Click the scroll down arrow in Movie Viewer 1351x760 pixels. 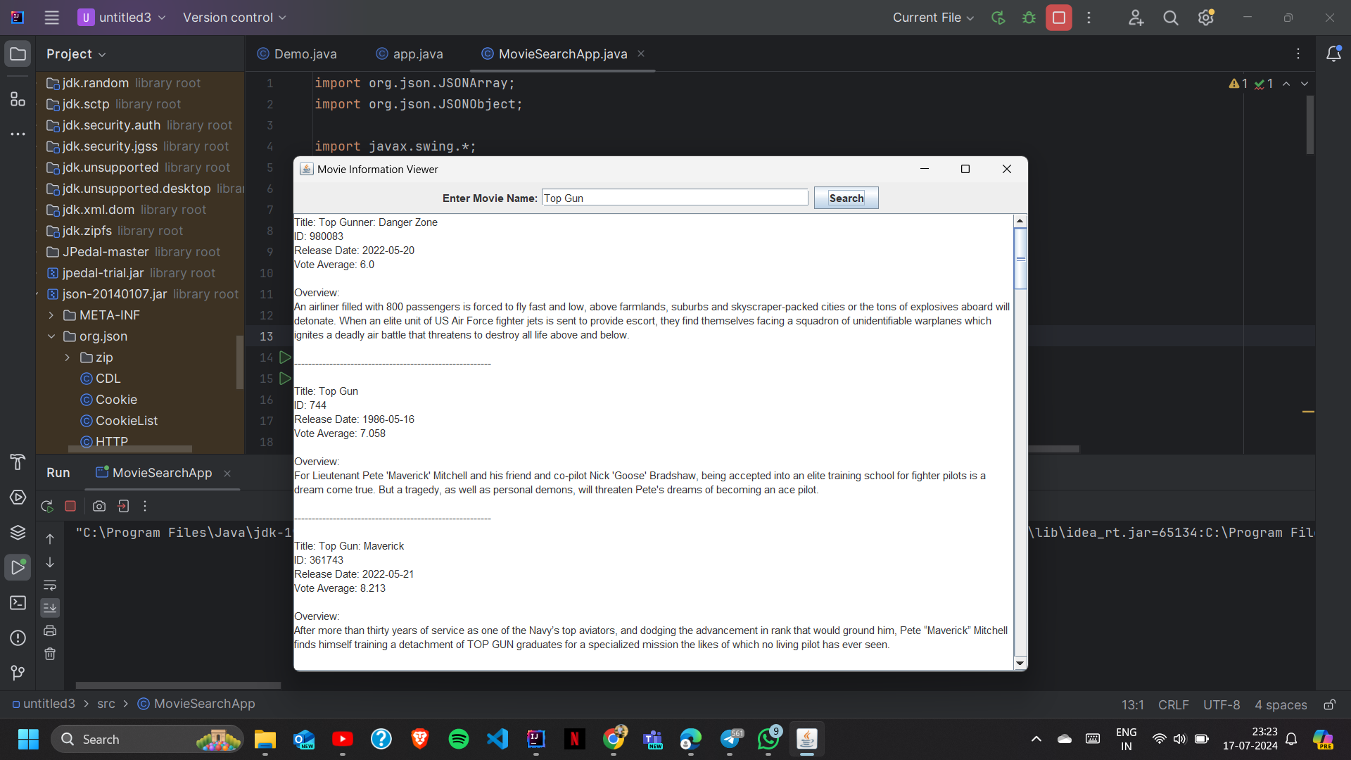coord(1020,663)
